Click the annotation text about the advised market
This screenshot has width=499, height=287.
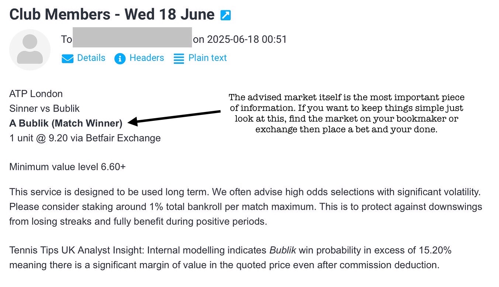pos(346,113)
